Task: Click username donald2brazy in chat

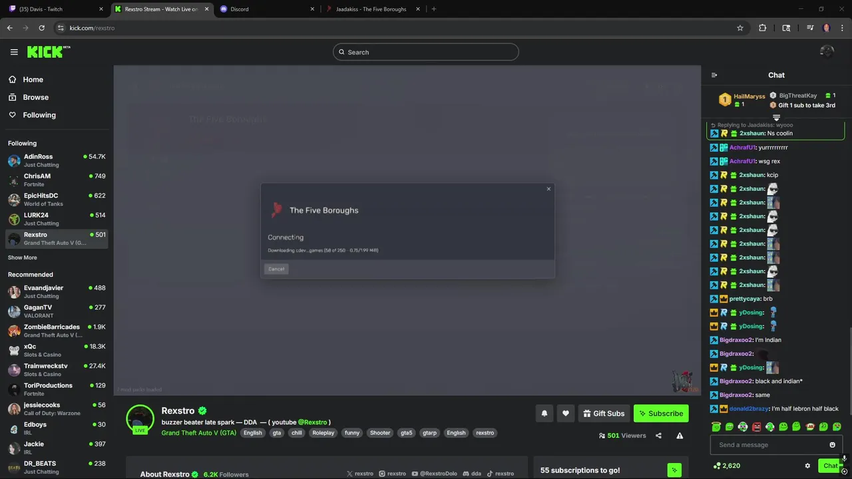Action: coord(749,408)
